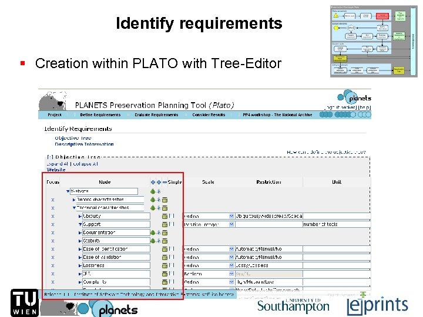Image resolution: width=423 pixels, height=317 pixels.
Task: Open the Project menu
Action: 55,115
